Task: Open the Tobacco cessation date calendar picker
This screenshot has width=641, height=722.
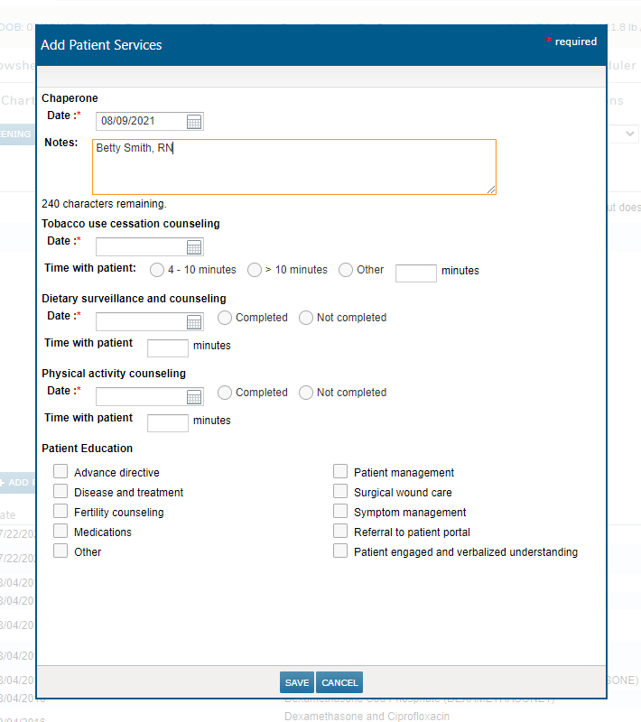Action: pyautogui.click(x=194, y=247)
